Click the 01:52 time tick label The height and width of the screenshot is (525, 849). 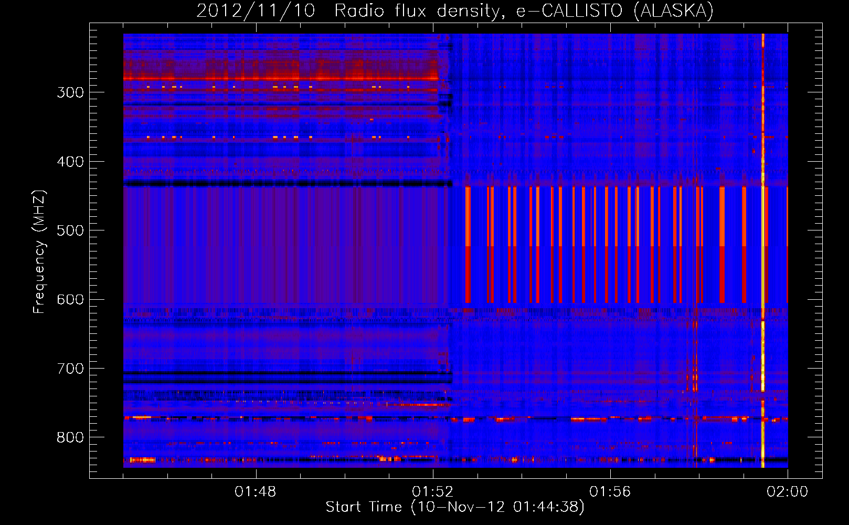(433, 492)
